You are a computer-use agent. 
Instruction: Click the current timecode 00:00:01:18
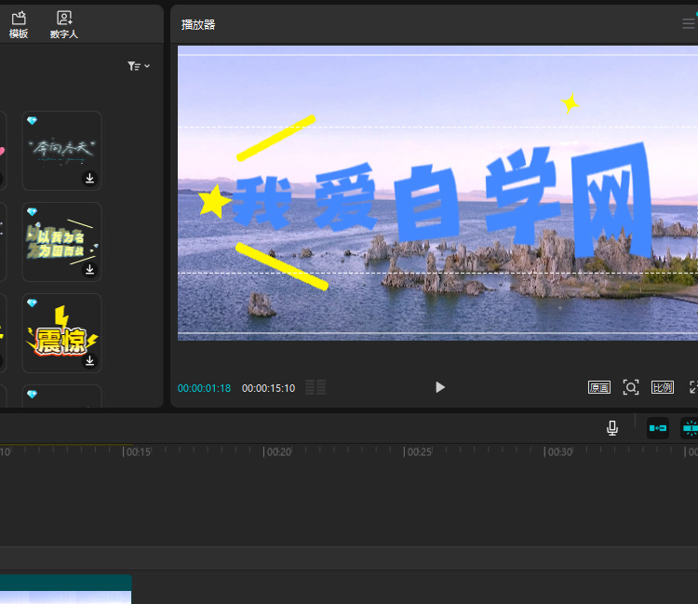[205, 388]
